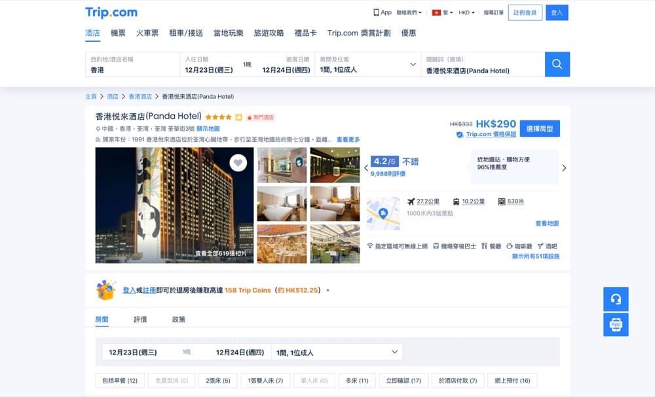Click the metro distance 530米
Viewport: 655px width, 397px height.
pos(511,201)
